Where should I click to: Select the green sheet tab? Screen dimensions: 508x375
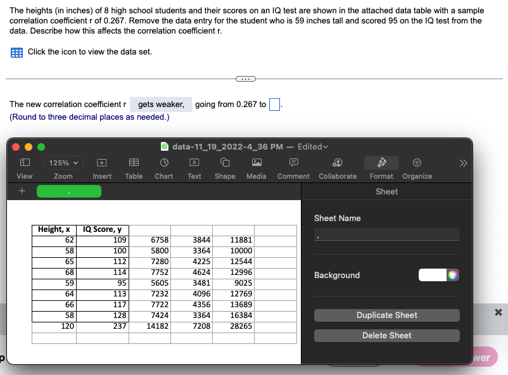click(x=69, y=191)
